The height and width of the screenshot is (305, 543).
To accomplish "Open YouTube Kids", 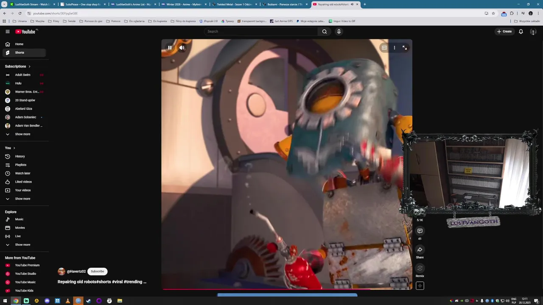I will [x=24, y=291].
